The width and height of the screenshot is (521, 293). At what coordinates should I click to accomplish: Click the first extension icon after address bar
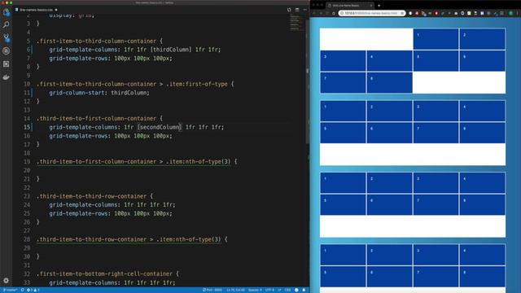(x=410, y=13)
